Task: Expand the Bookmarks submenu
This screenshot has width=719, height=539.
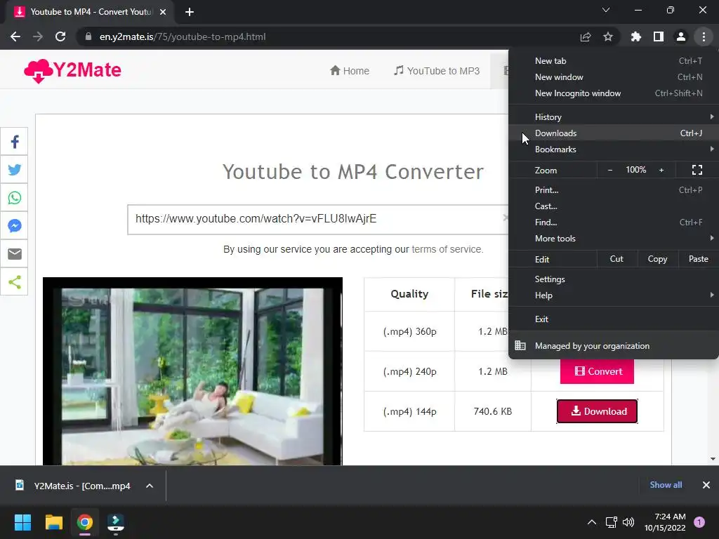Action: click(614, 149)
